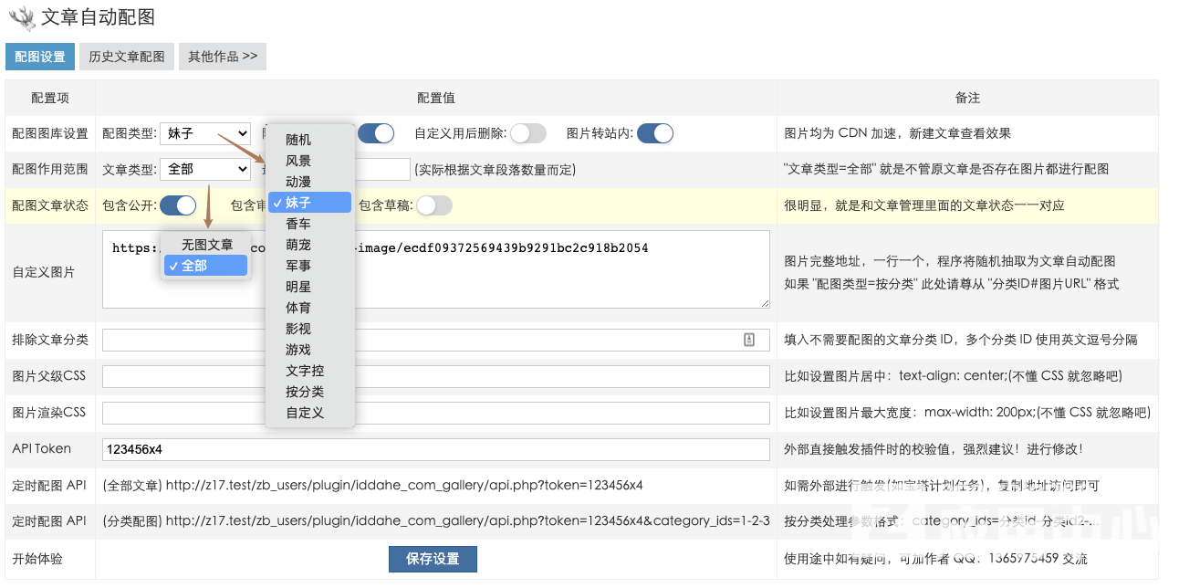Viewport: 1179px width, 588px height.
Task: Click the plugin logo icon beside 文章自动配图
Action: 21,18
